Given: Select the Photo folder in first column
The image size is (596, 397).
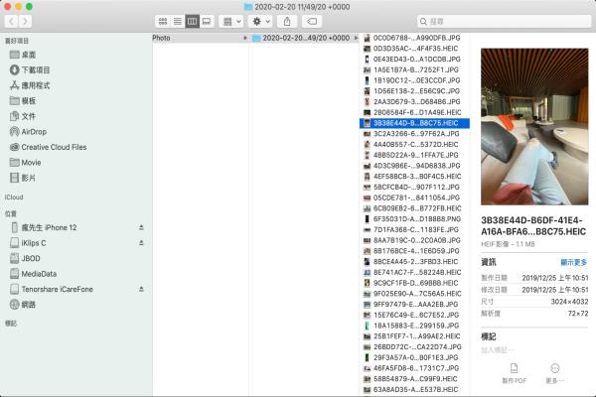Looking at the screenshot, I should coord(200,38).
